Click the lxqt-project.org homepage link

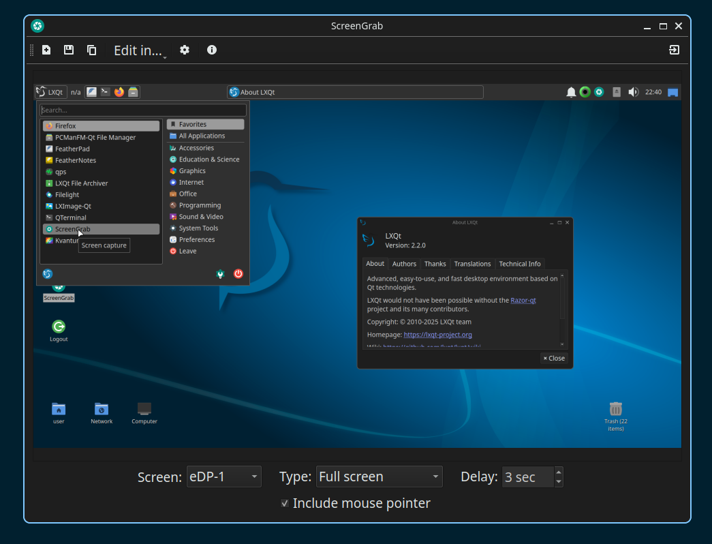coord(437,335)
